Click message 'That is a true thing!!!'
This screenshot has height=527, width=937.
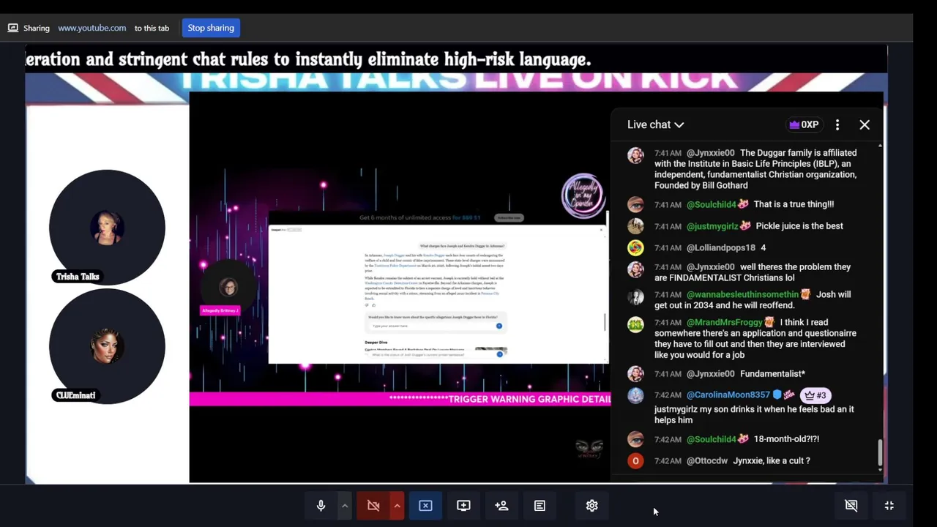[794, 204]
